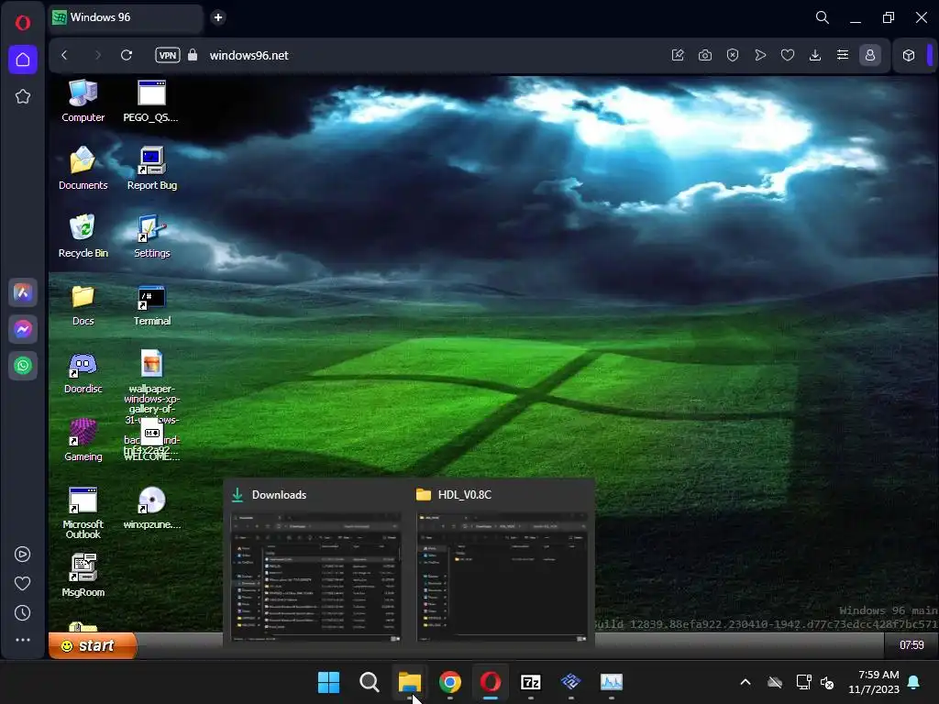Open the notifications bell in system tray
This screenshot has height=704, width=939.
(913, 682)
